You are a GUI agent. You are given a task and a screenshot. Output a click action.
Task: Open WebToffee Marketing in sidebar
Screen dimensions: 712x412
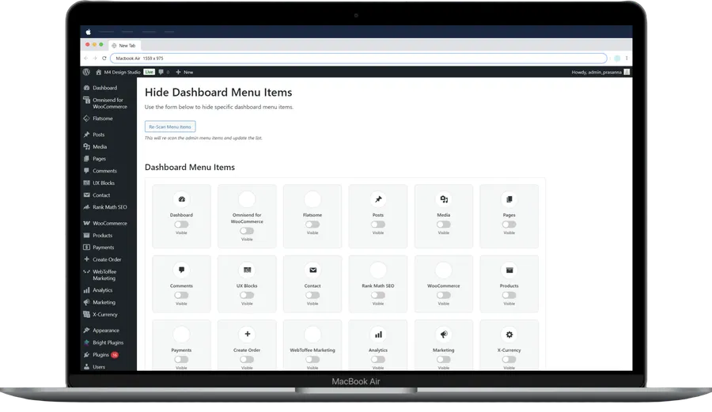(x=104, y=275)
